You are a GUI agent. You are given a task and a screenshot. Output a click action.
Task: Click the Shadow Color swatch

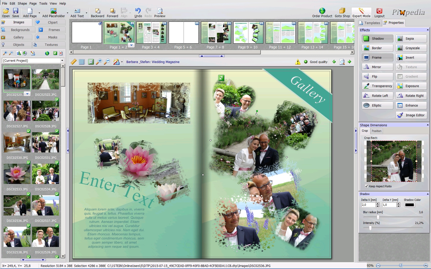409,205
